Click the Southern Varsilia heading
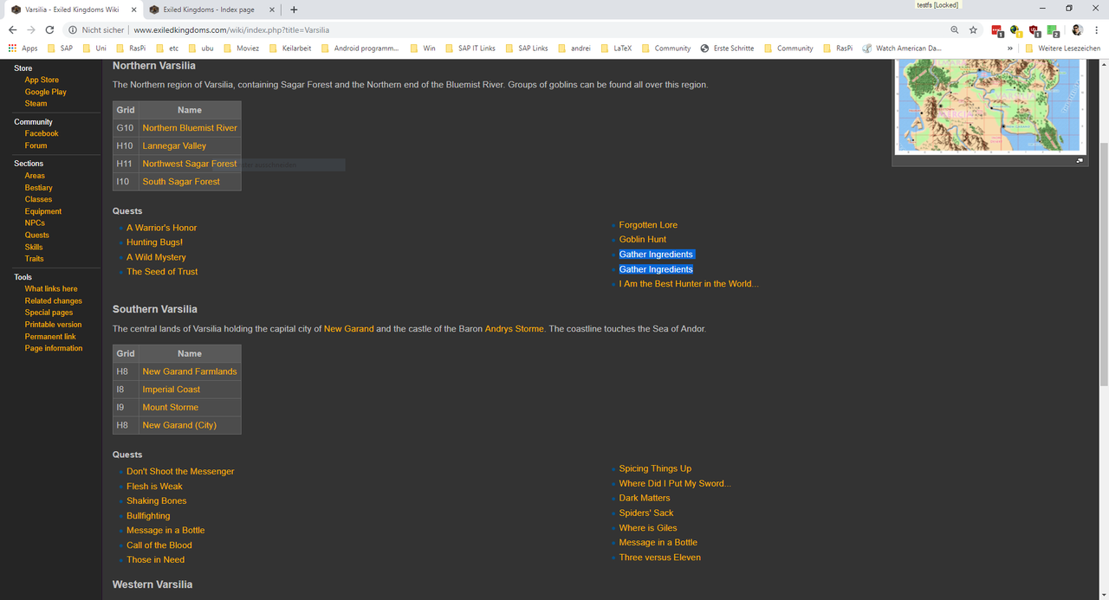Image resolution: width=1109 pixels, height=600 pixels. 155,309
